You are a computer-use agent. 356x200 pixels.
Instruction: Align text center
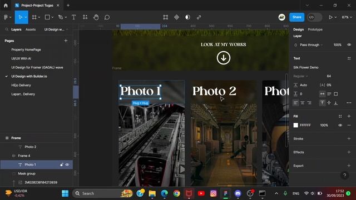(x=303, y=103)
